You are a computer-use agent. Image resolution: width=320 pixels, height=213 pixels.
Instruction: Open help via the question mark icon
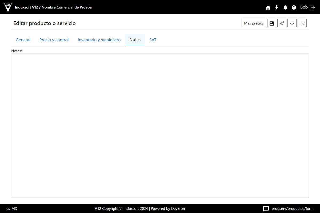tap(294, 7)
